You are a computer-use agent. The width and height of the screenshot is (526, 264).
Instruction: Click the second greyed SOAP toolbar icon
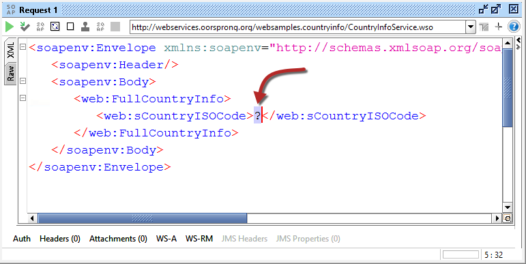pos(100,27)
